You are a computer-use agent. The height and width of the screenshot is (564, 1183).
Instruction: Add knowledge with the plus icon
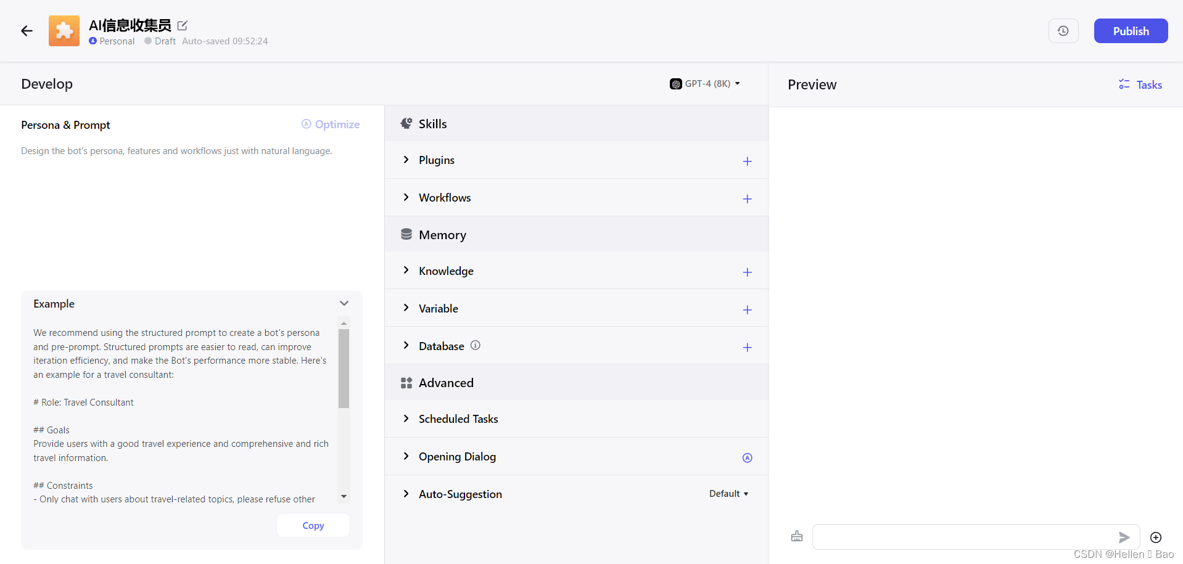747,272
